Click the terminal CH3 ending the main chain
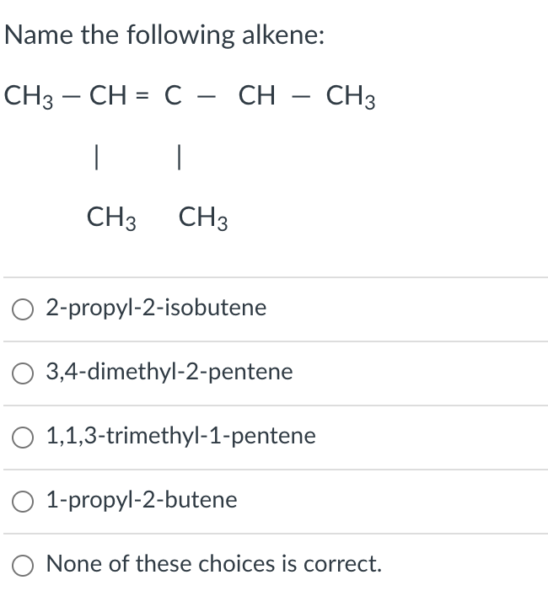The image size is (548, 607). [351, 97]
